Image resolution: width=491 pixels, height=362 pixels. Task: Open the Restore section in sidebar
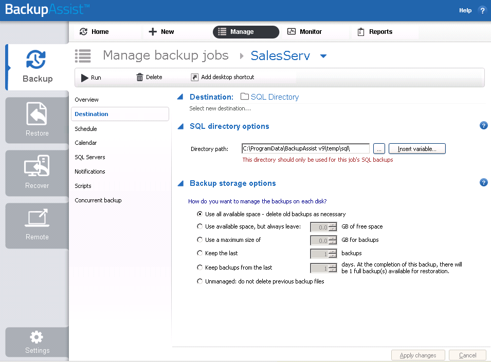coord(37,120)
